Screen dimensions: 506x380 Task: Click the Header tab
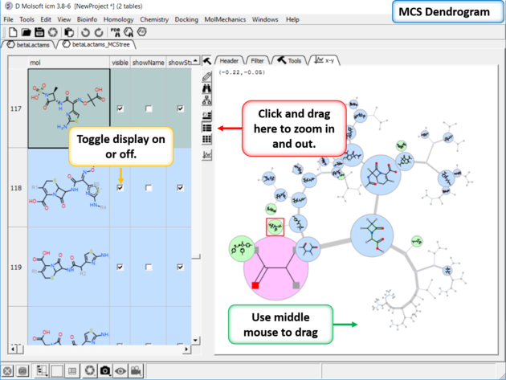pyautogui.click(x=228, y=60)
